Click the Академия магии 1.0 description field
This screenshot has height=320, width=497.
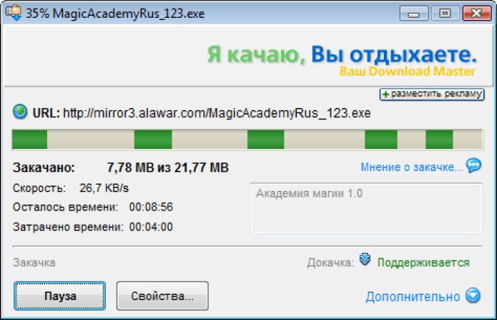(366, 208)
